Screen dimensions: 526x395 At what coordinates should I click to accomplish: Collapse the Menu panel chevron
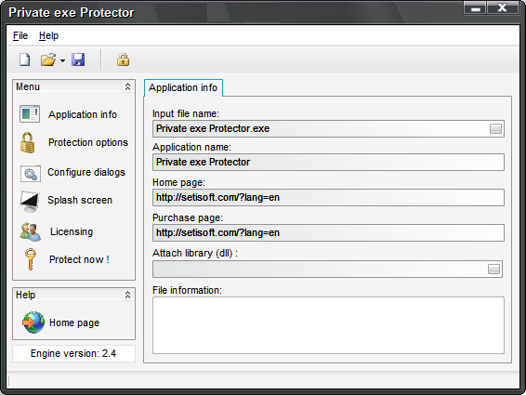[x=127, y=87]
